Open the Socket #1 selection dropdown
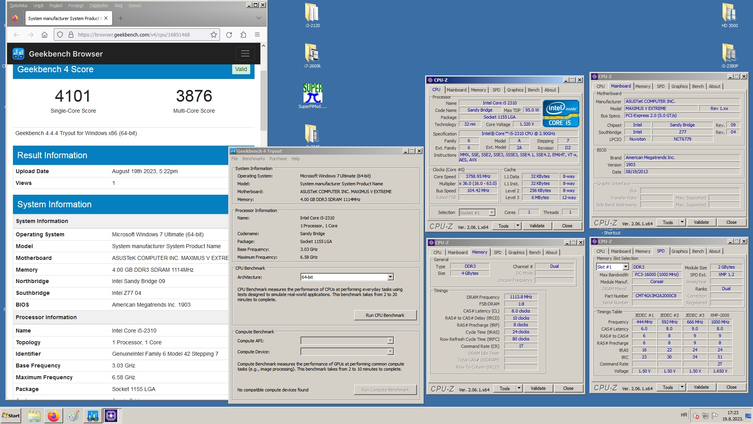 pos(492,212)
